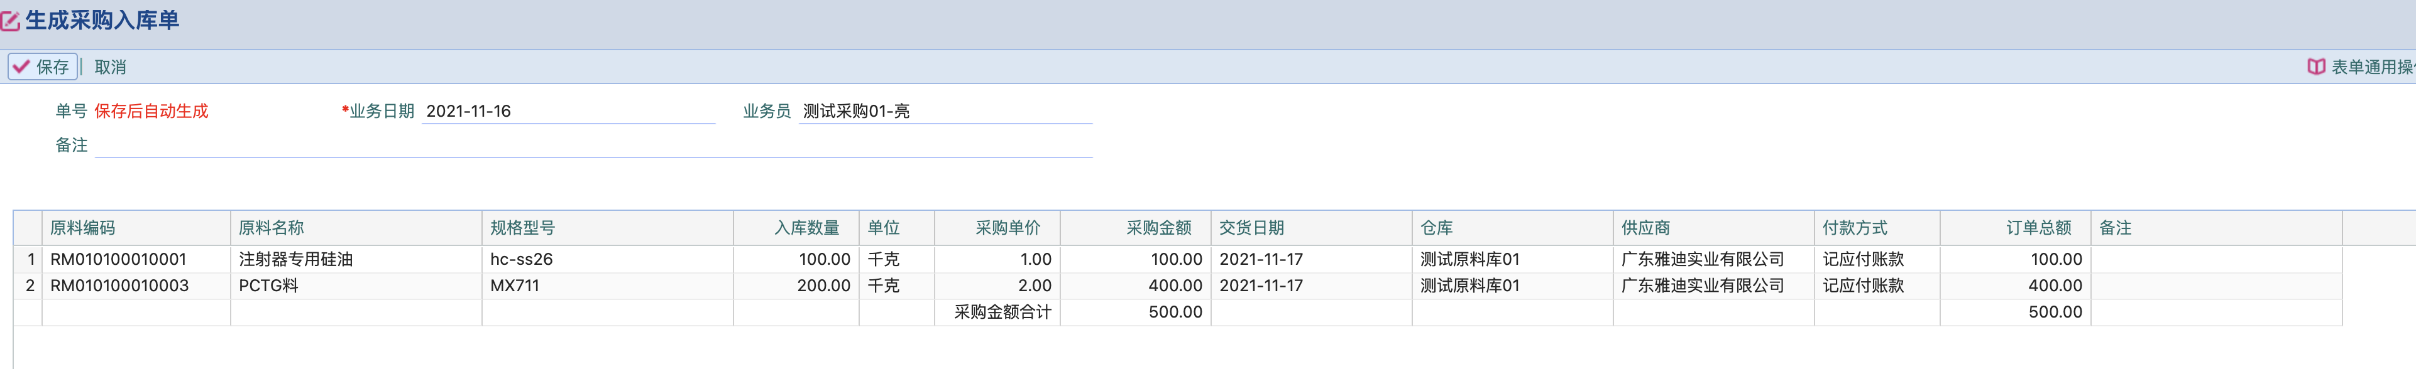Click the edit icon beside 生成采购入库单 title

point(10,21)
